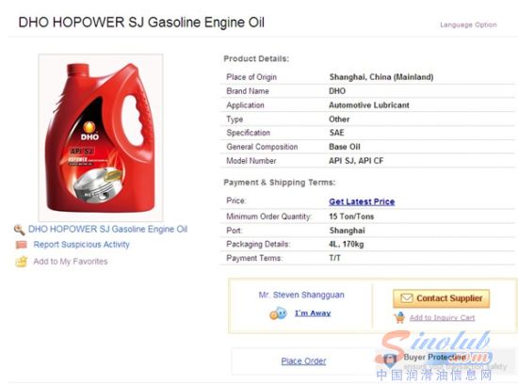This screenshot has height=384, width=518.
Task: Click the Get Latest Price link
Action: [x=362, y=201]
